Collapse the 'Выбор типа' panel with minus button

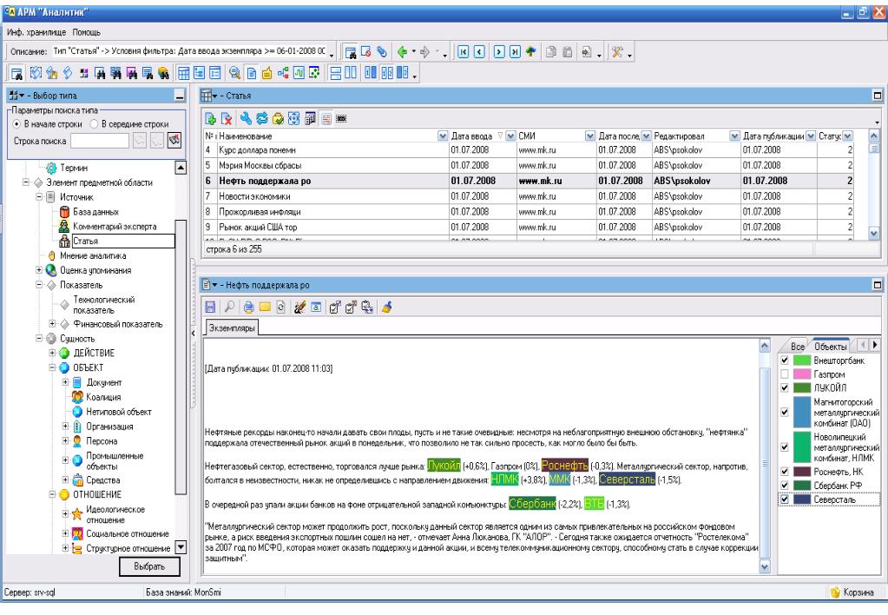(180, 96)
